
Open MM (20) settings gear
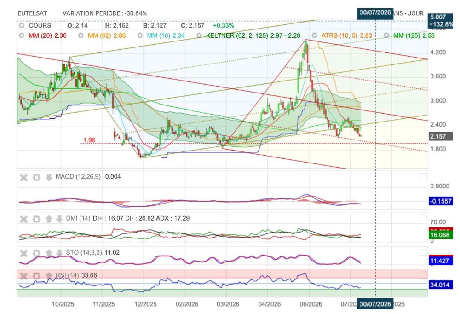[x=22, y=35]
